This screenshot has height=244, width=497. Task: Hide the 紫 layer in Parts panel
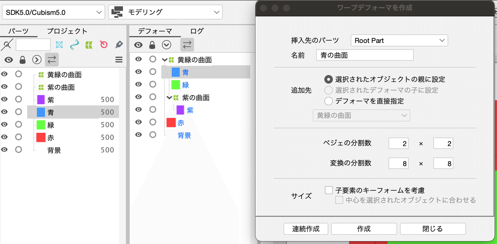click(5, 99)
